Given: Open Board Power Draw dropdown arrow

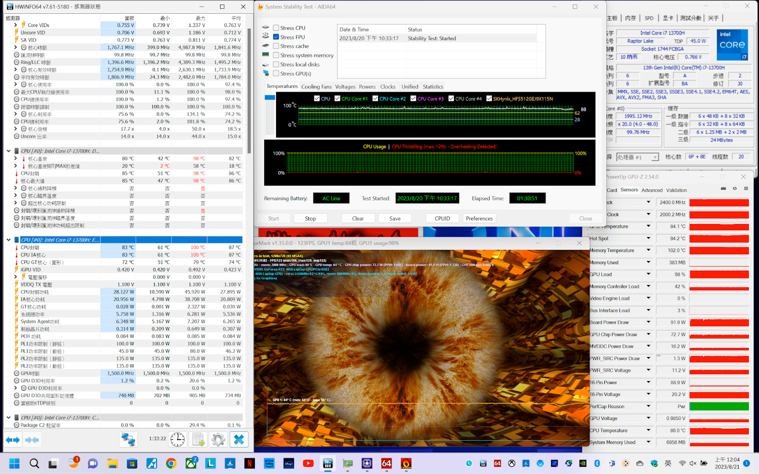Looking at the screenshot, I should pos(648,322).
